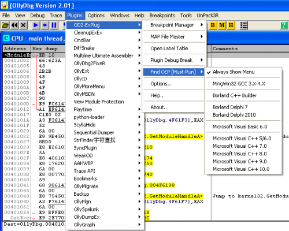Click the yellow H toolbar icon
The image size is (289, 231).
pyautogui.click(x=231, y=25)
